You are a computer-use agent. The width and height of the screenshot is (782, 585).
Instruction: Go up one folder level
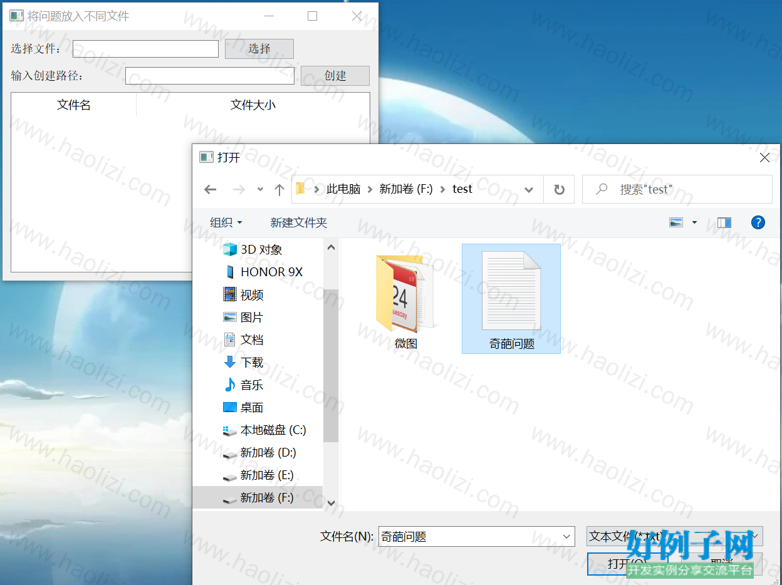click(x=279, y=189)
